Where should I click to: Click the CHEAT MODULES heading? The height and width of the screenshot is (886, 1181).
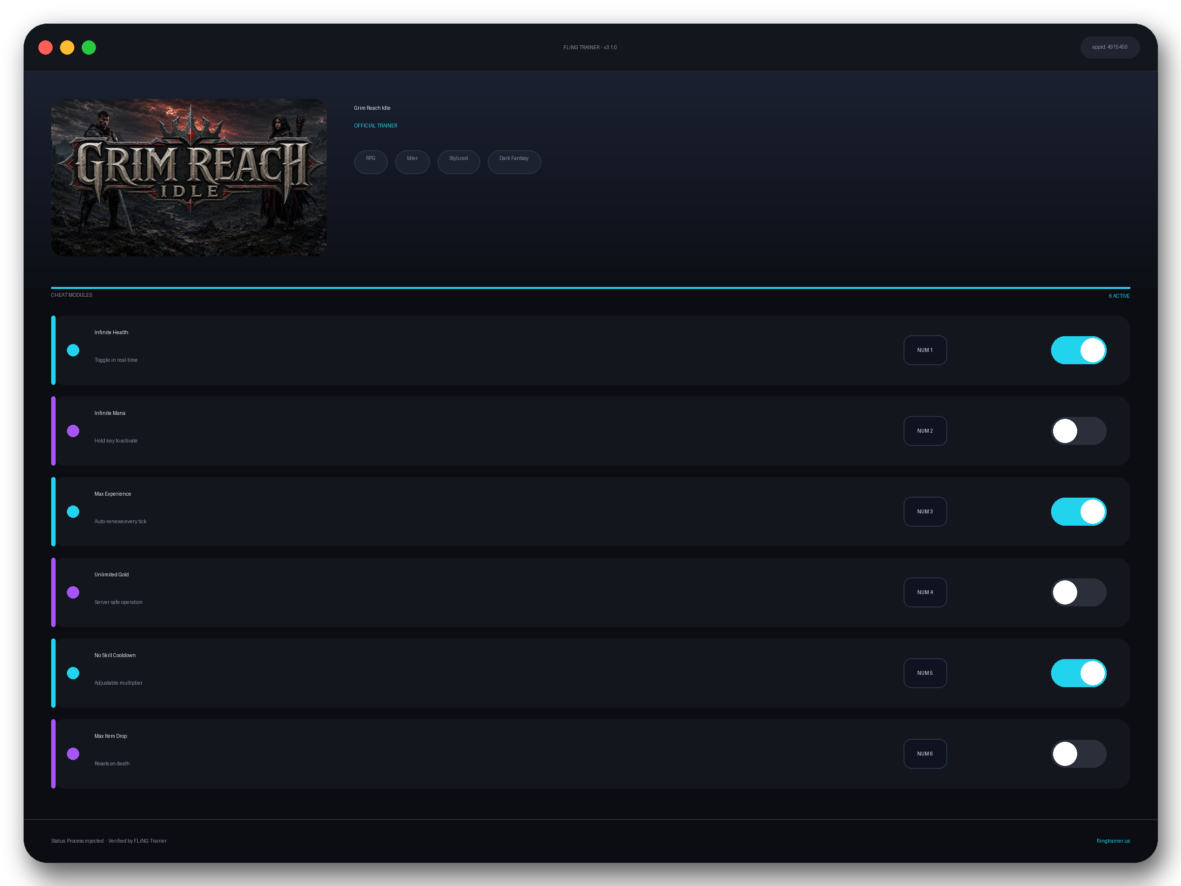71,295
